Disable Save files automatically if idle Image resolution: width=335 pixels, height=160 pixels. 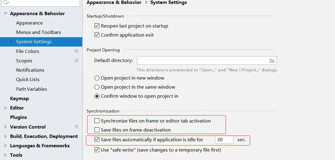(x=97, y=139)
